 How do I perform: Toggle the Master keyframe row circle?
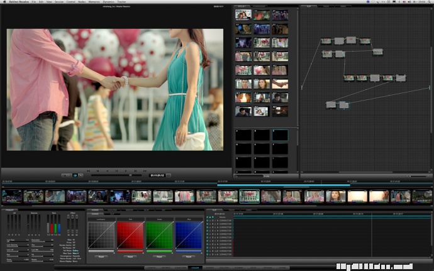click(x=208, y=218)
